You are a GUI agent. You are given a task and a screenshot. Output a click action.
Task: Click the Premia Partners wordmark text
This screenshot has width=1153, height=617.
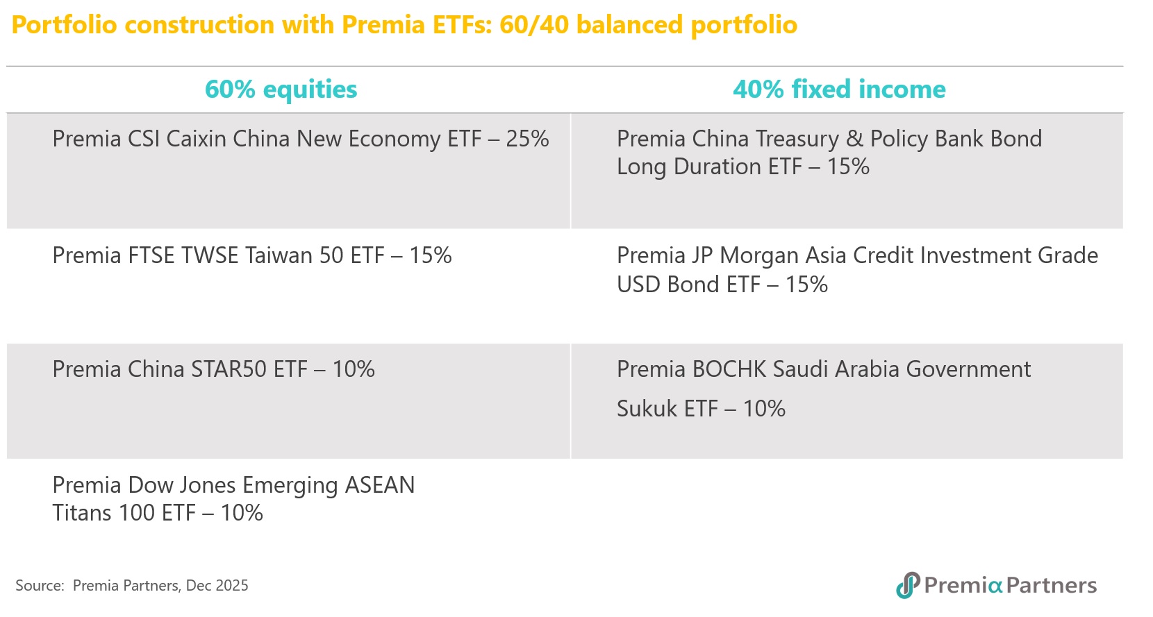coord(1011,585)
